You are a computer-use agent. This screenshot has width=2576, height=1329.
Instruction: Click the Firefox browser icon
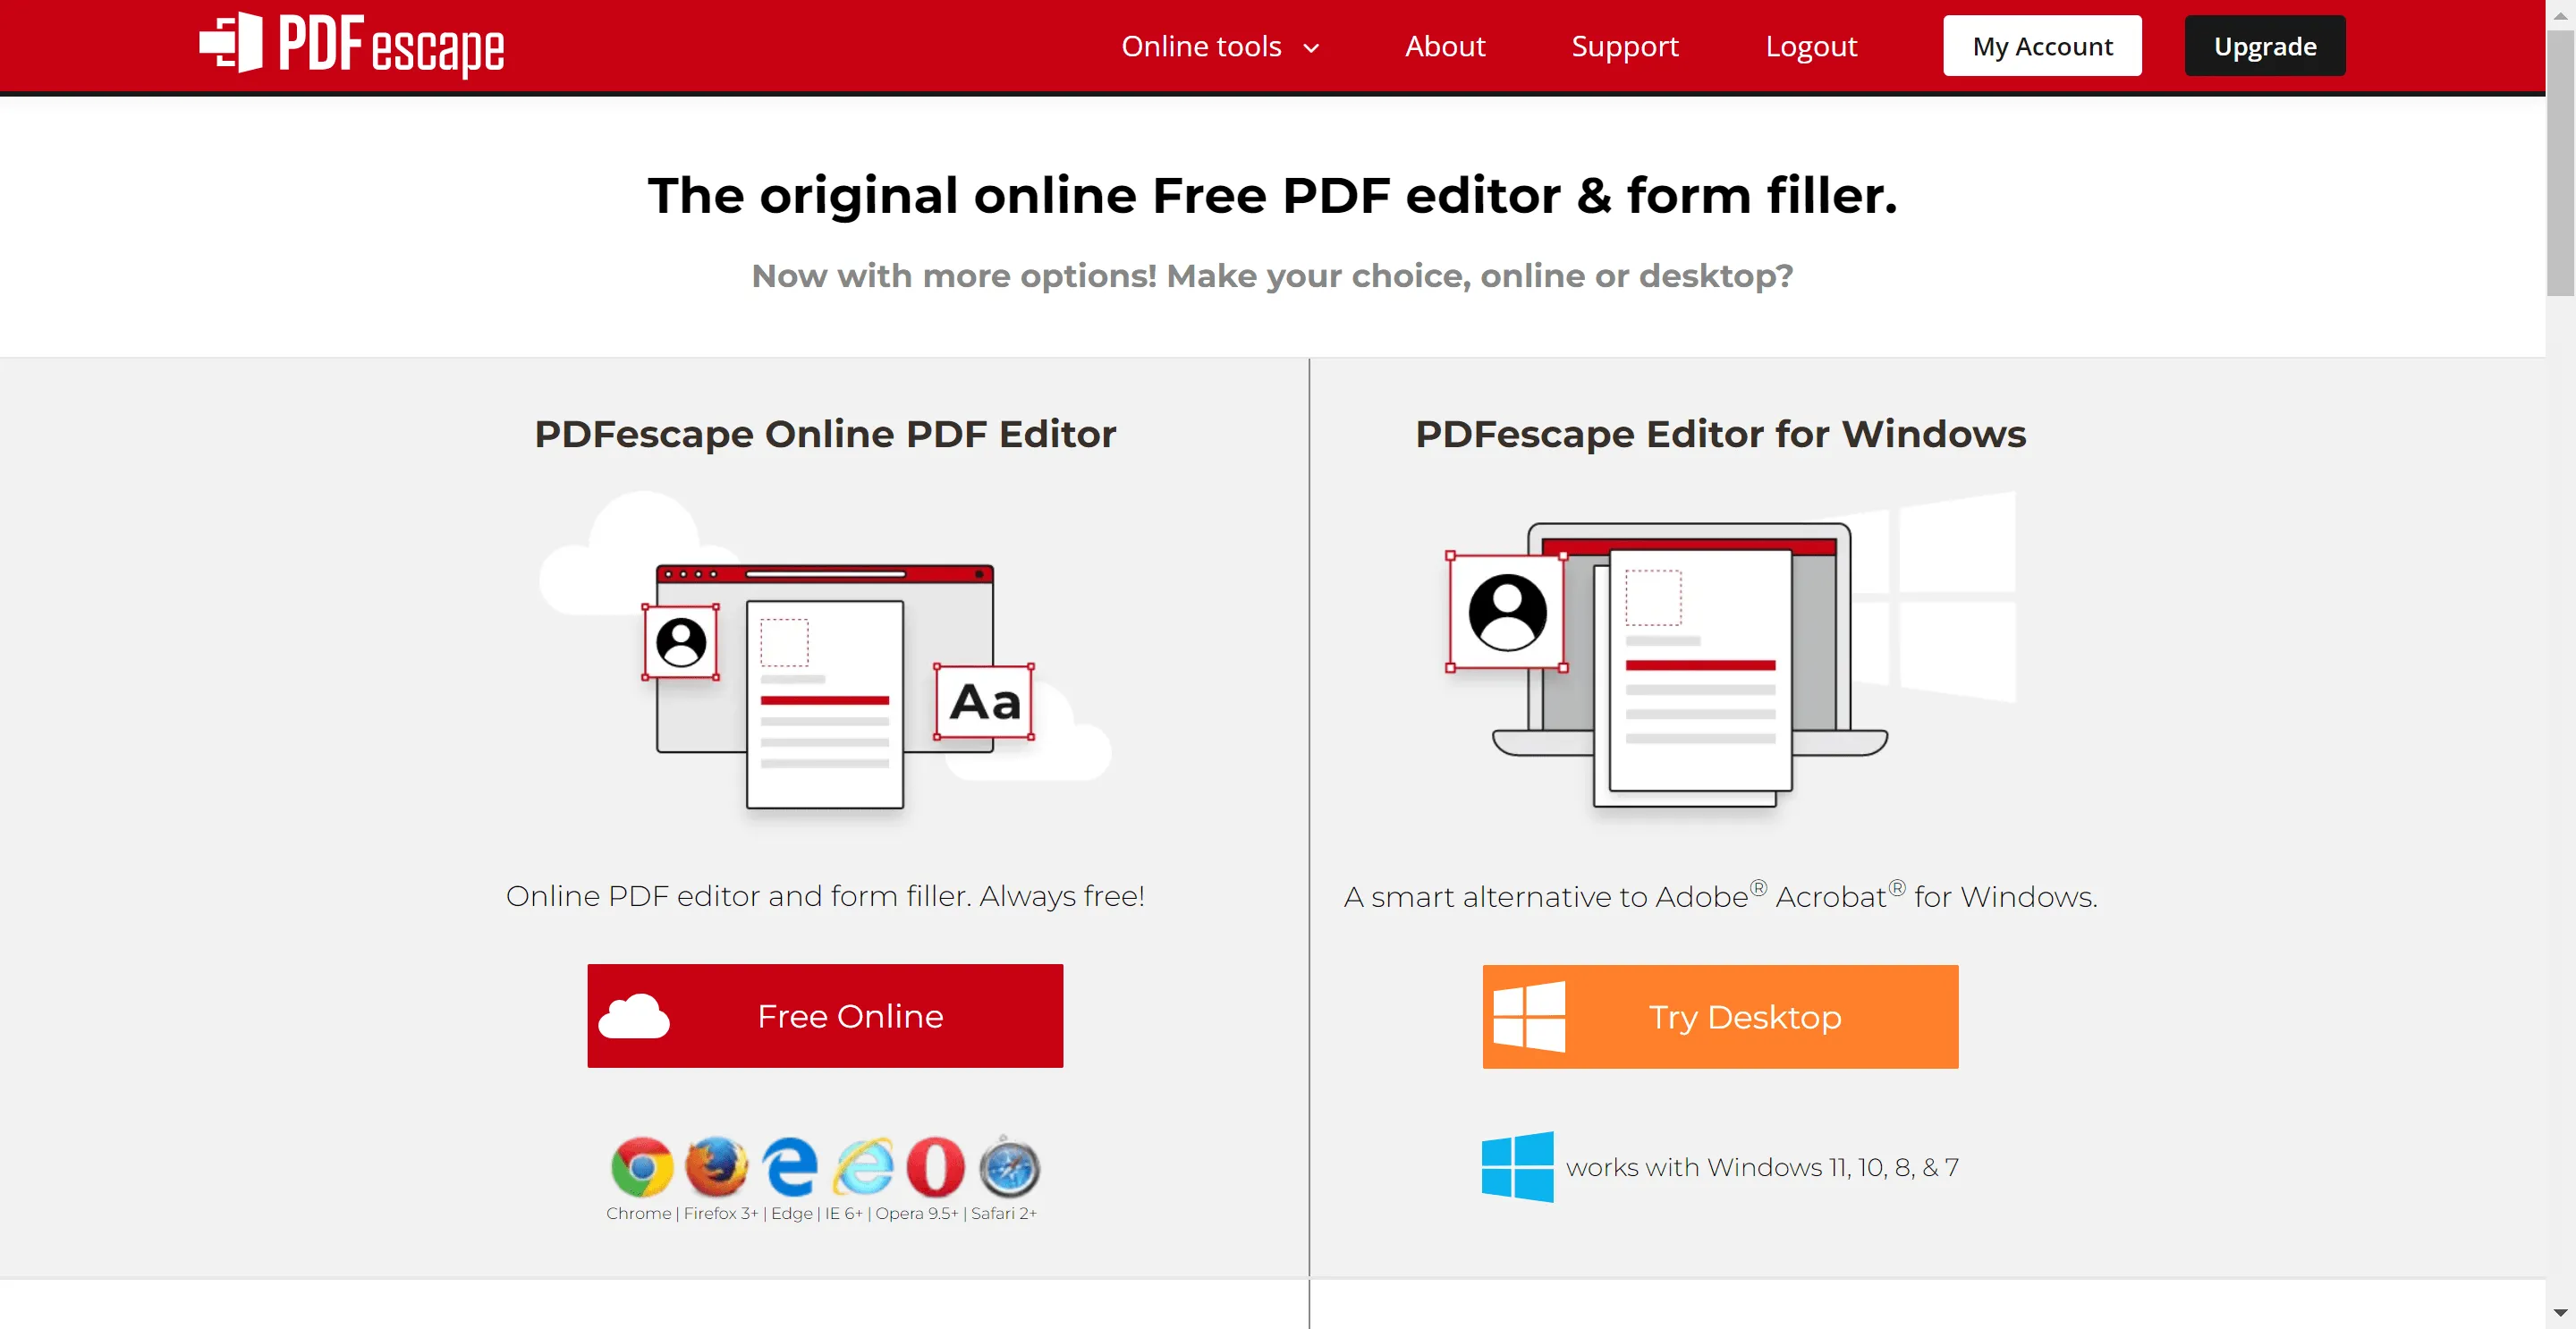click(x=716, y=1167)
